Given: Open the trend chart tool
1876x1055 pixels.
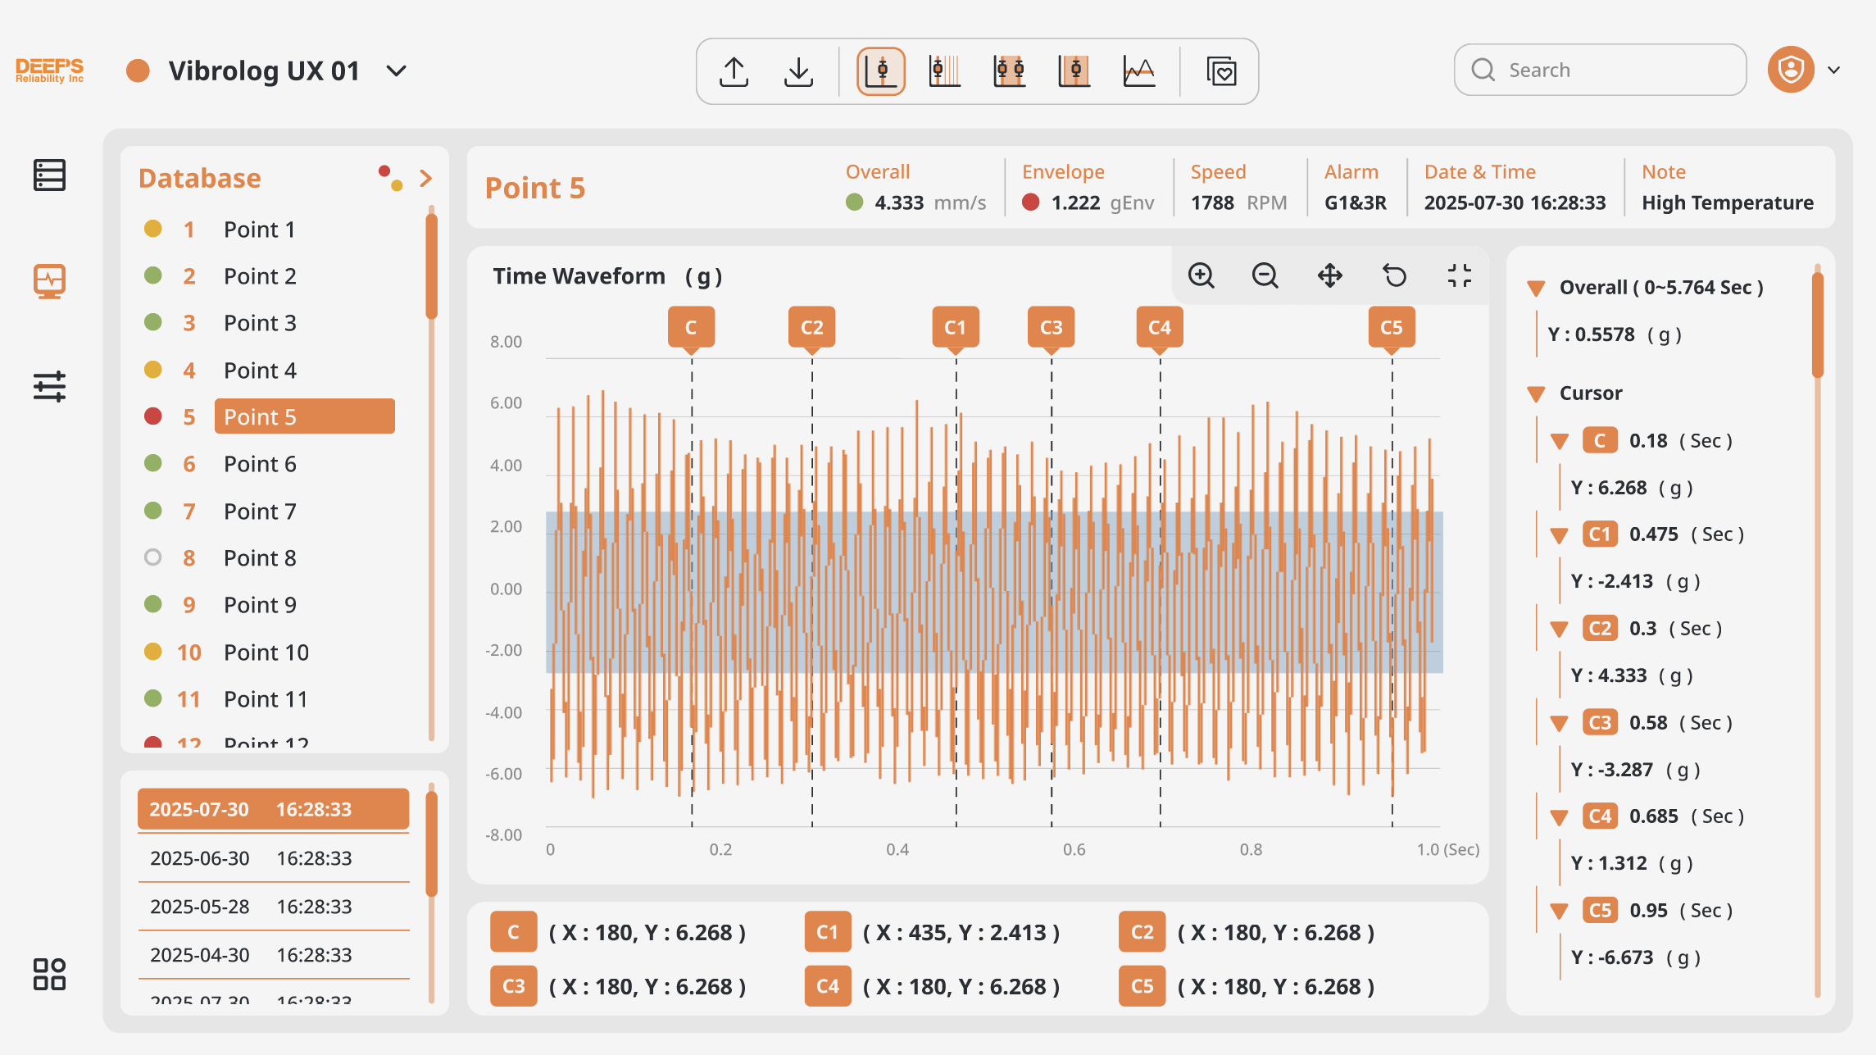Looking at the screenshot, I should [1139, 71].
